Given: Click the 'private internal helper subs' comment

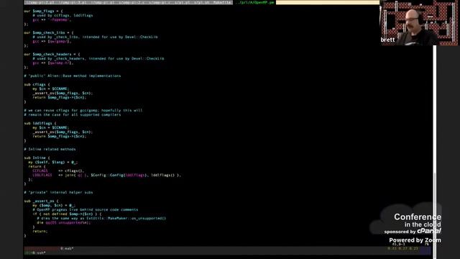Looking at the screenshot, I should pos(58,192).
